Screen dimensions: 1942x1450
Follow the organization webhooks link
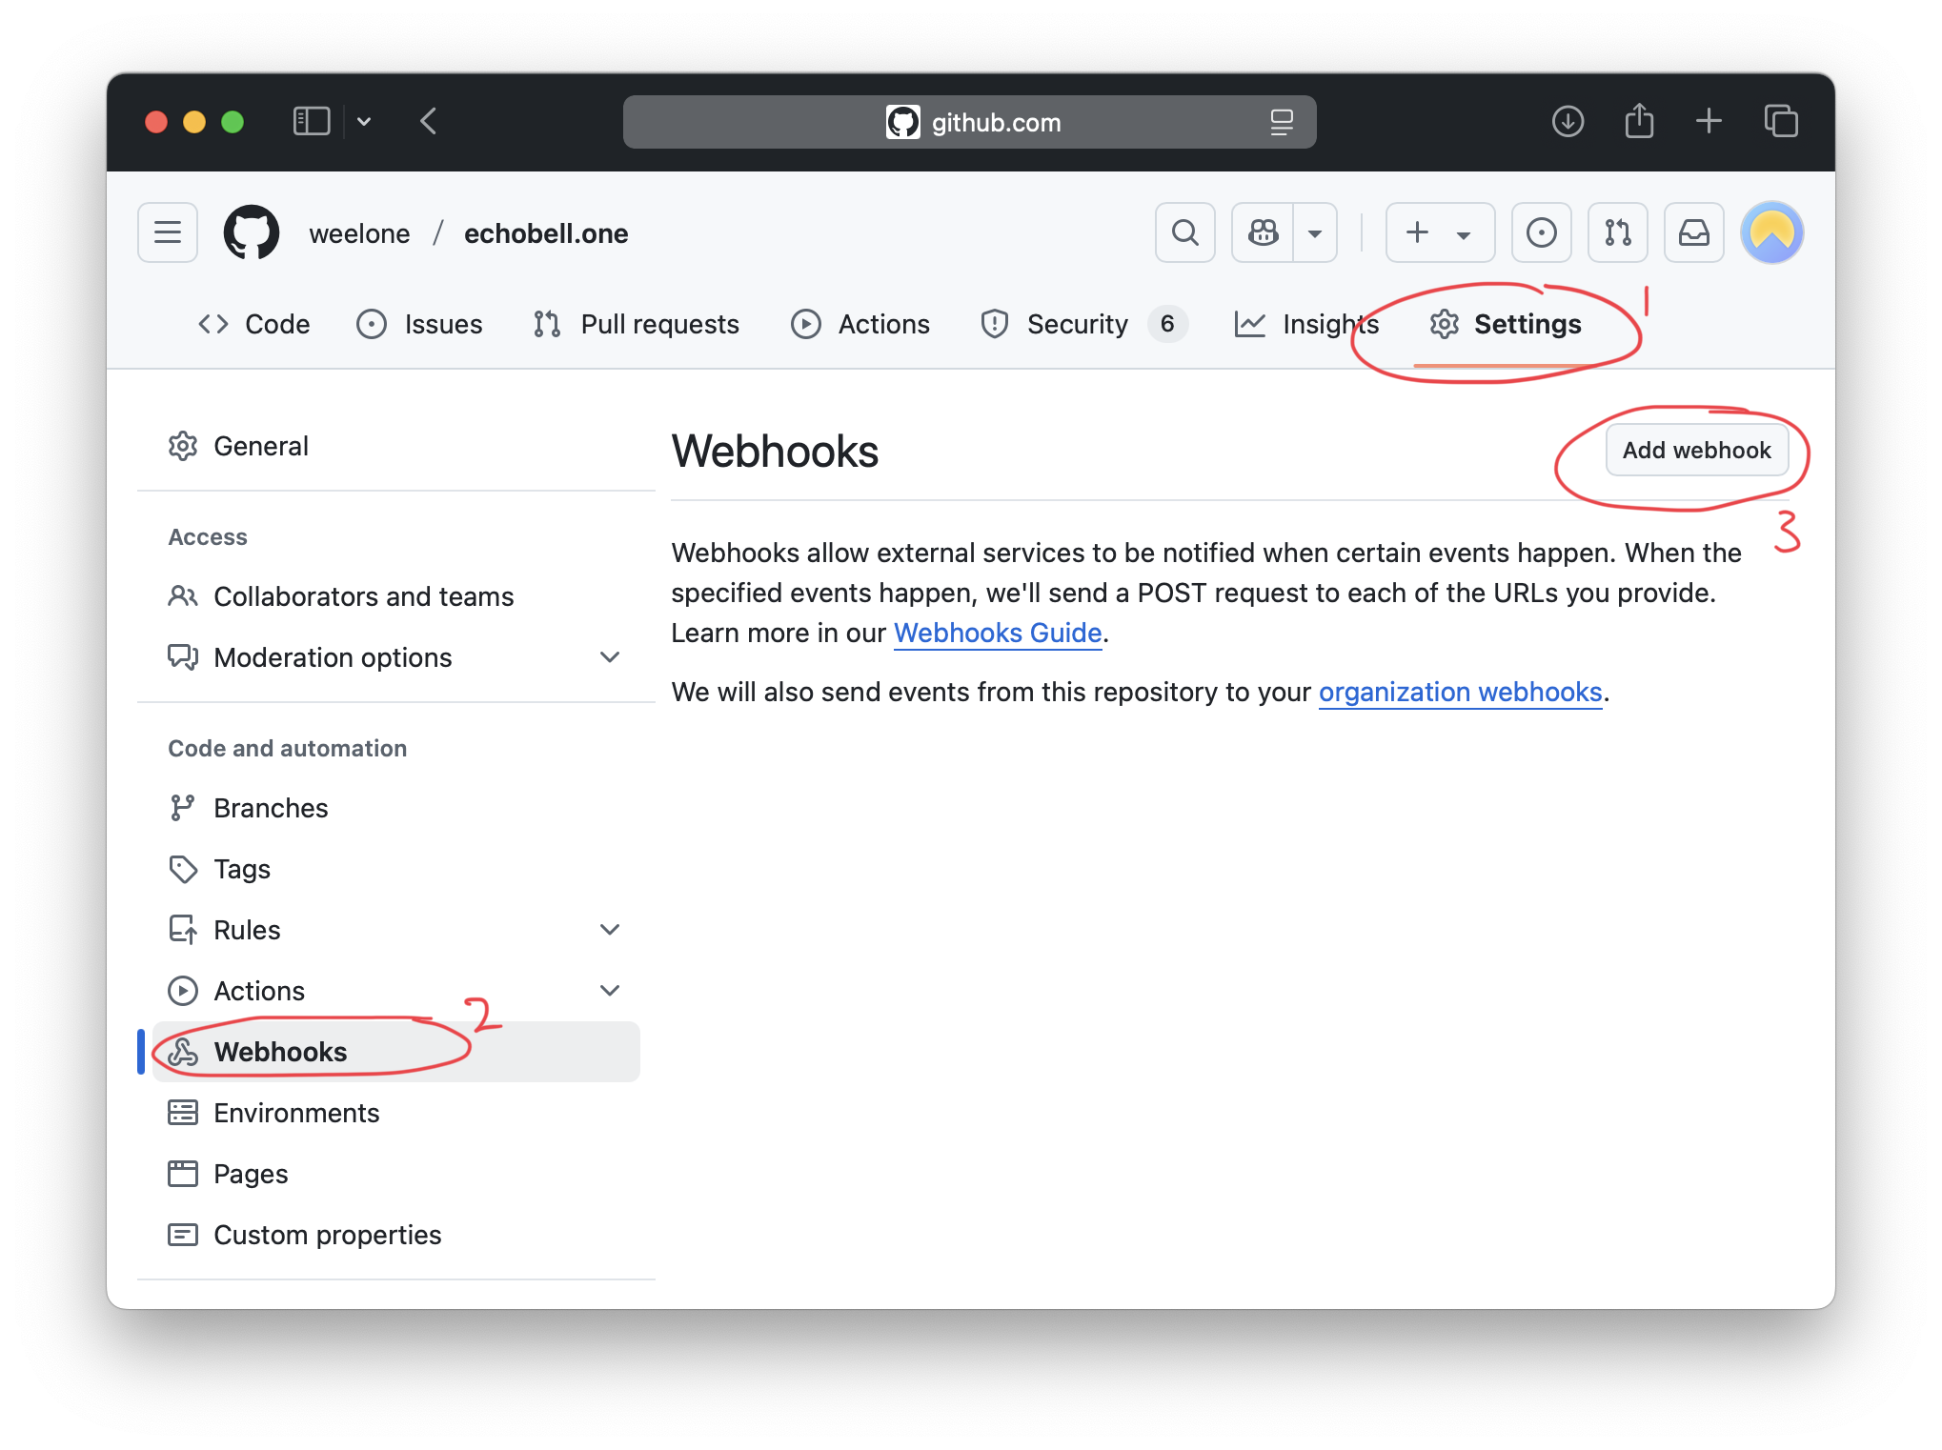[x=1460, y=692]
